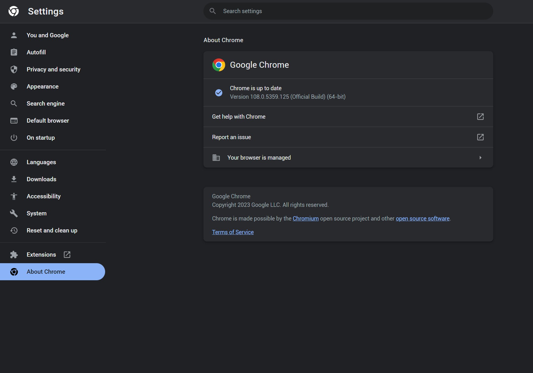Go to Autofill settings
This screenshot has width=533, height=373.
click(x=53, y=52)
